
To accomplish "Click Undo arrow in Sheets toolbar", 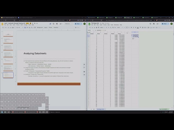I will point(92,27).
